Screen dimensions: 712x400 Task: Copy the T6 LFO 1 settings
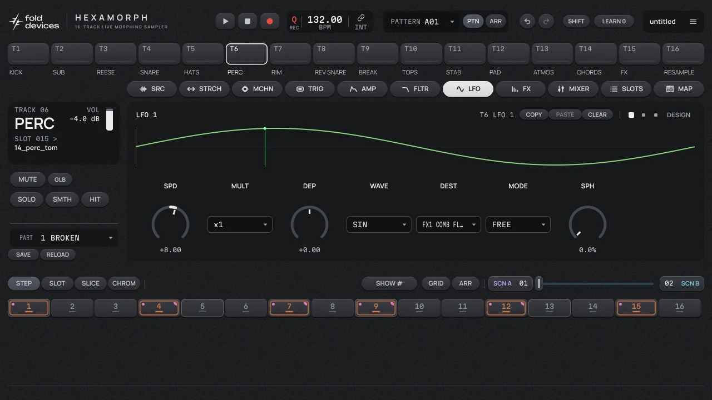534,114
